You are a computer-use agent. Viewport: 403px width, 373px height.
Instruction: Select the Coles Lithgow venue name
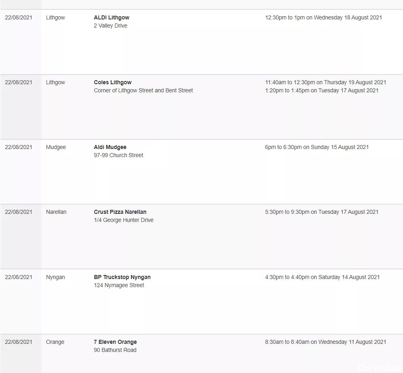coord(113,82)
